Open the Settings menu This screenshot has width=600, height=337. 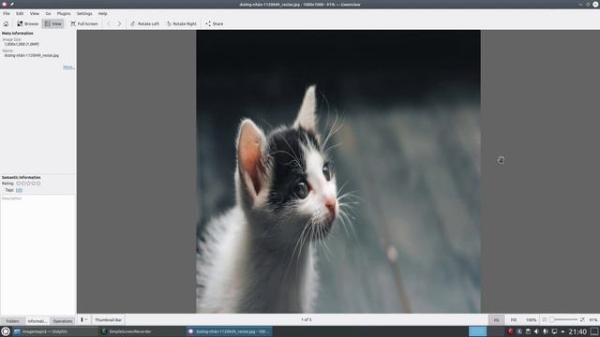[x=84, y=13]
